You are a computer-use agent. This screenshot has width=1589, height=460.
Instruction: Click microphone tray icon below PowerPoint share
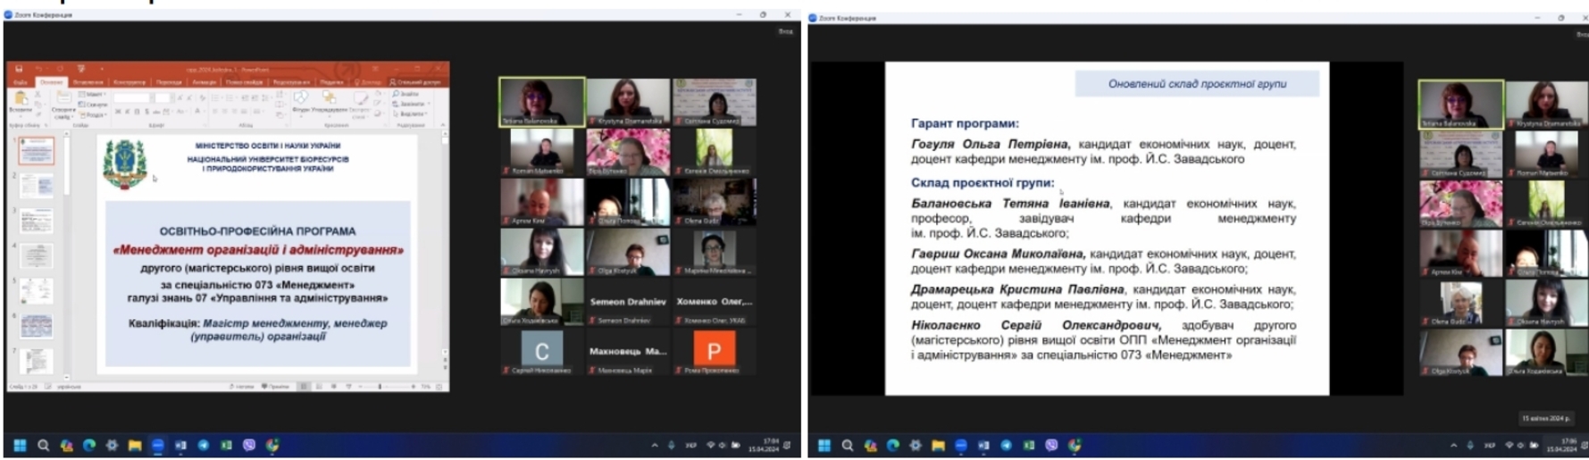pyautogui.click(x=672, y=445)
